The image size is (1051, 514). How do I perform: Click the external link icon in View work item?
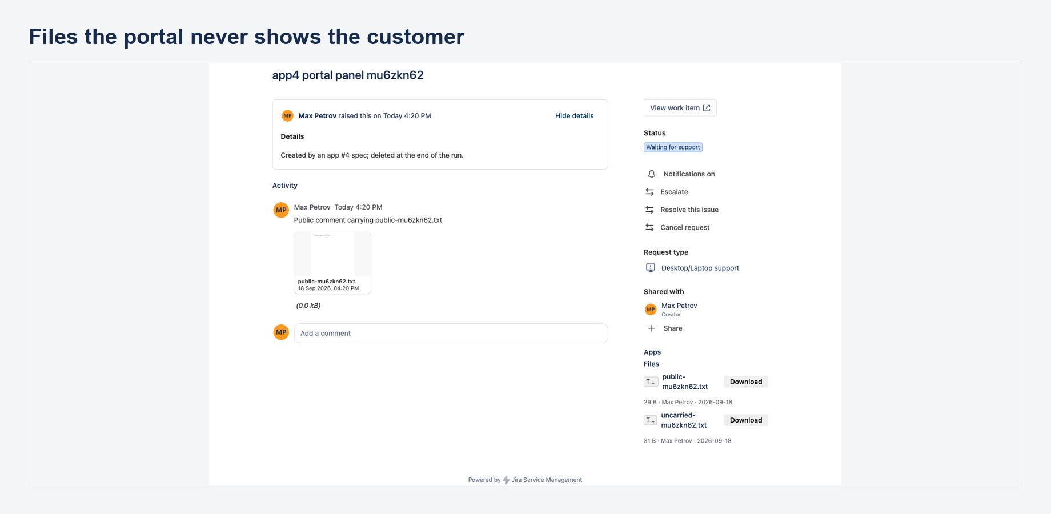[707, 108]
